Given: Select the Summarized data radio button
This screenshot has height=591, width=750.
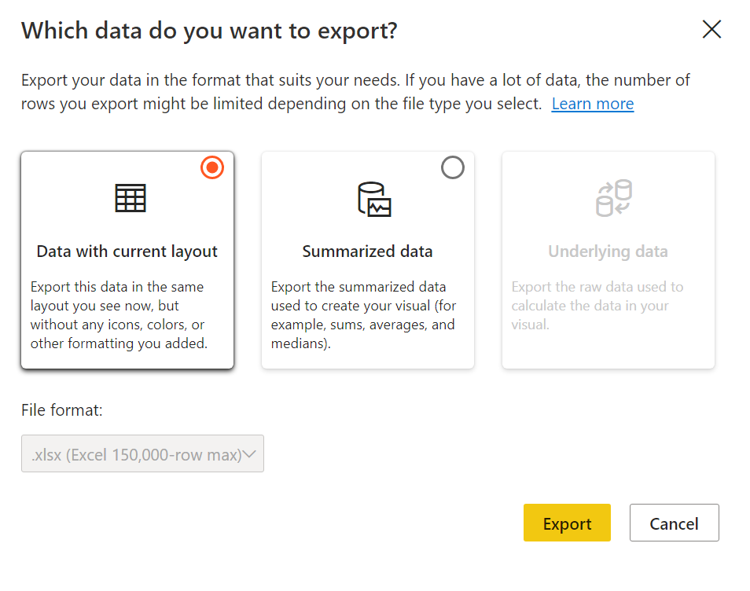Looking at the screenshot, I should point(453,167).
